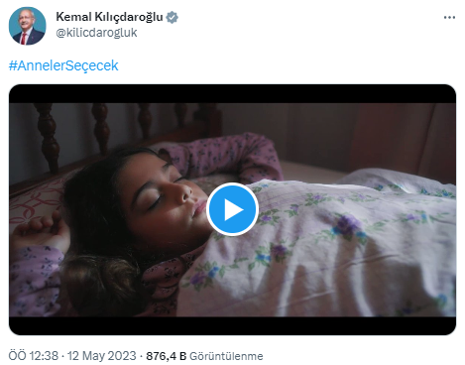This screenshot has width=465, height=365.
Task: Open the three-dot more options menu
Action: click(x=449, y=18)
